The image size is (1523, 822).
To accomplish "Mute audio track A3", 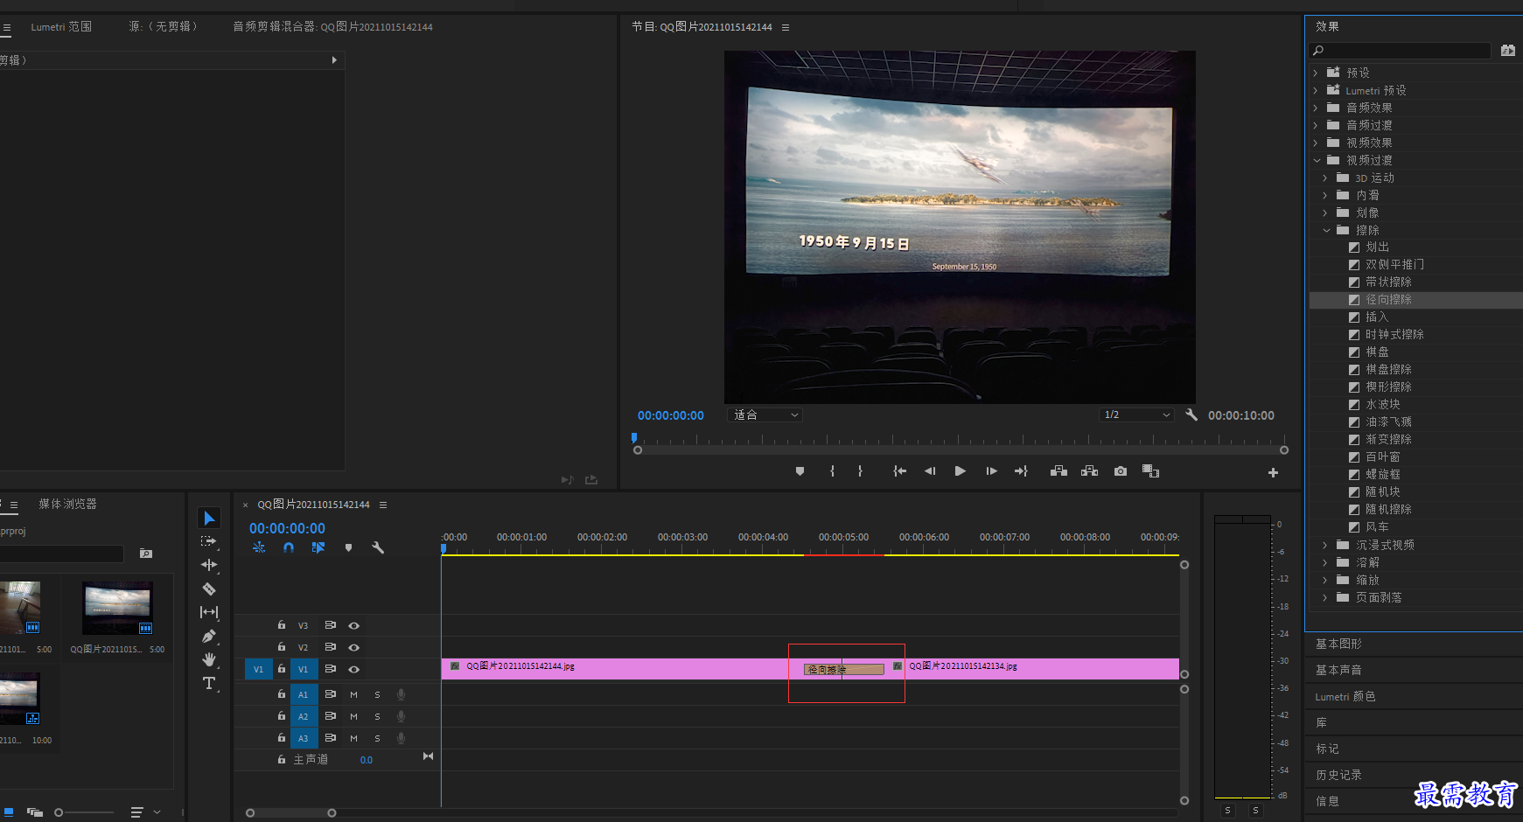I will click(x=353, y=738).
